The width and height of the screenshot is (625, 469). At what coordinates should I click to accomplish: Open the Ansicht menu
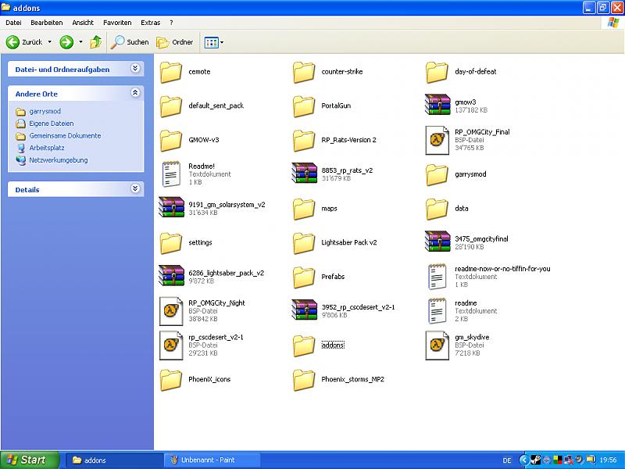pyautogui.click(x=83, y=23)
